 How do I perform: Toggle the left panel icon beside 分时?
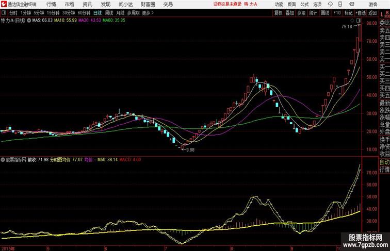[4, 13]
